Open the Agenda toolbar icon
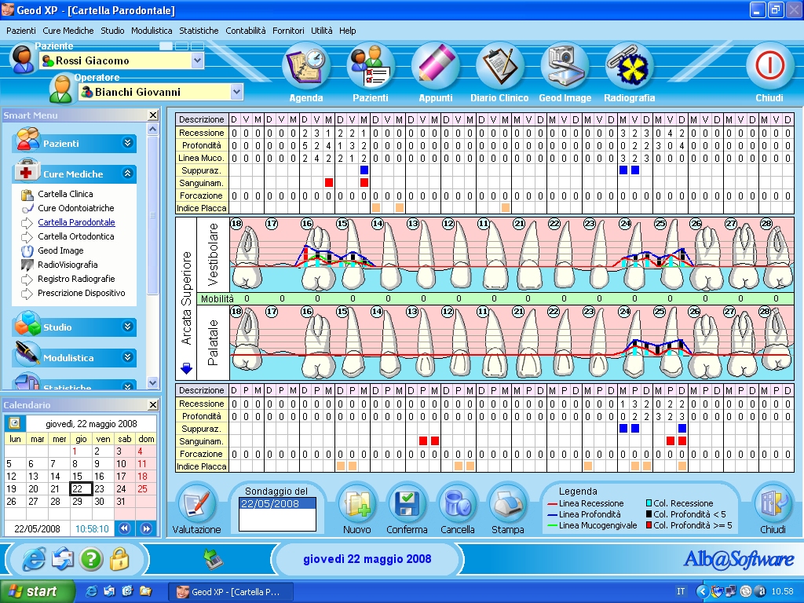 tap(306, 68)
